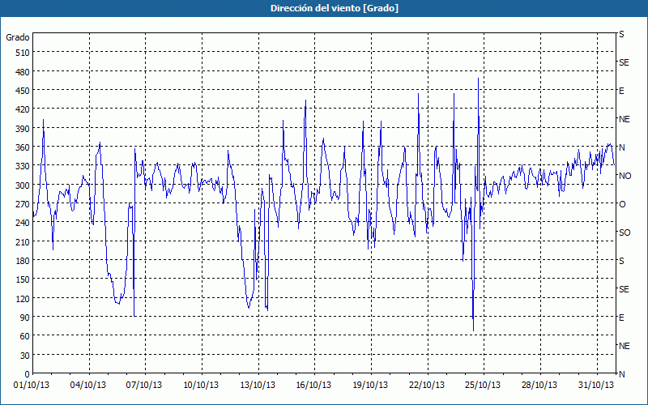Select the date label 10/10/13
648x405 pixels.
pos(201,386)
